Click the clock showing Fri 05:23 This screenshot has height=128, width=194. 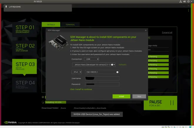click(38, 1)
